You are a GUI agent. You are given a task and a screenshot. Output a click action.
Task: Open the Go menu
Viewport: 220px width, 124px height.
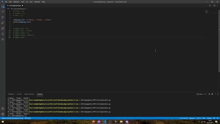click(27, 2)
